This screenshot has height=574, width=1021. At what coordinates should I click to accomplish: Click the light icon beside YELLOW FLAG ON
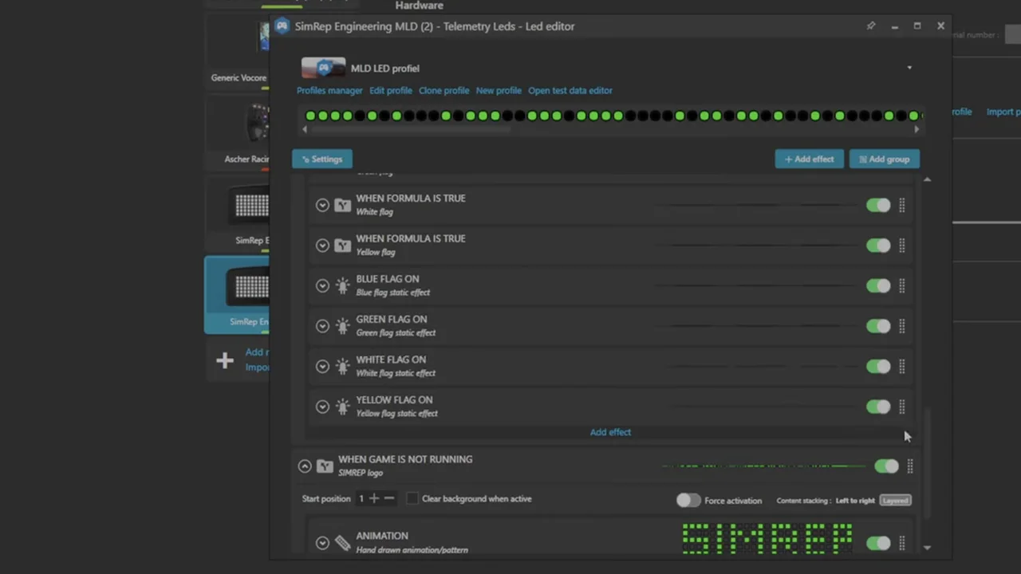click(342, 407)
